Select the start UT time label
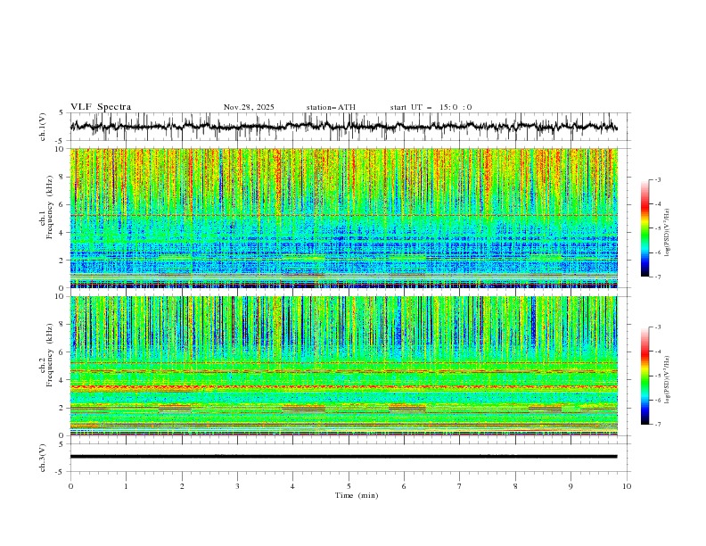706x546 pixels. tap(431, 107)
